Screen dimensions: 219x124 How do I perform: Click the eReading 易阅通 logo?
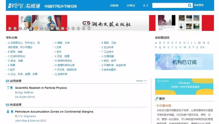[x=24, y=6]
